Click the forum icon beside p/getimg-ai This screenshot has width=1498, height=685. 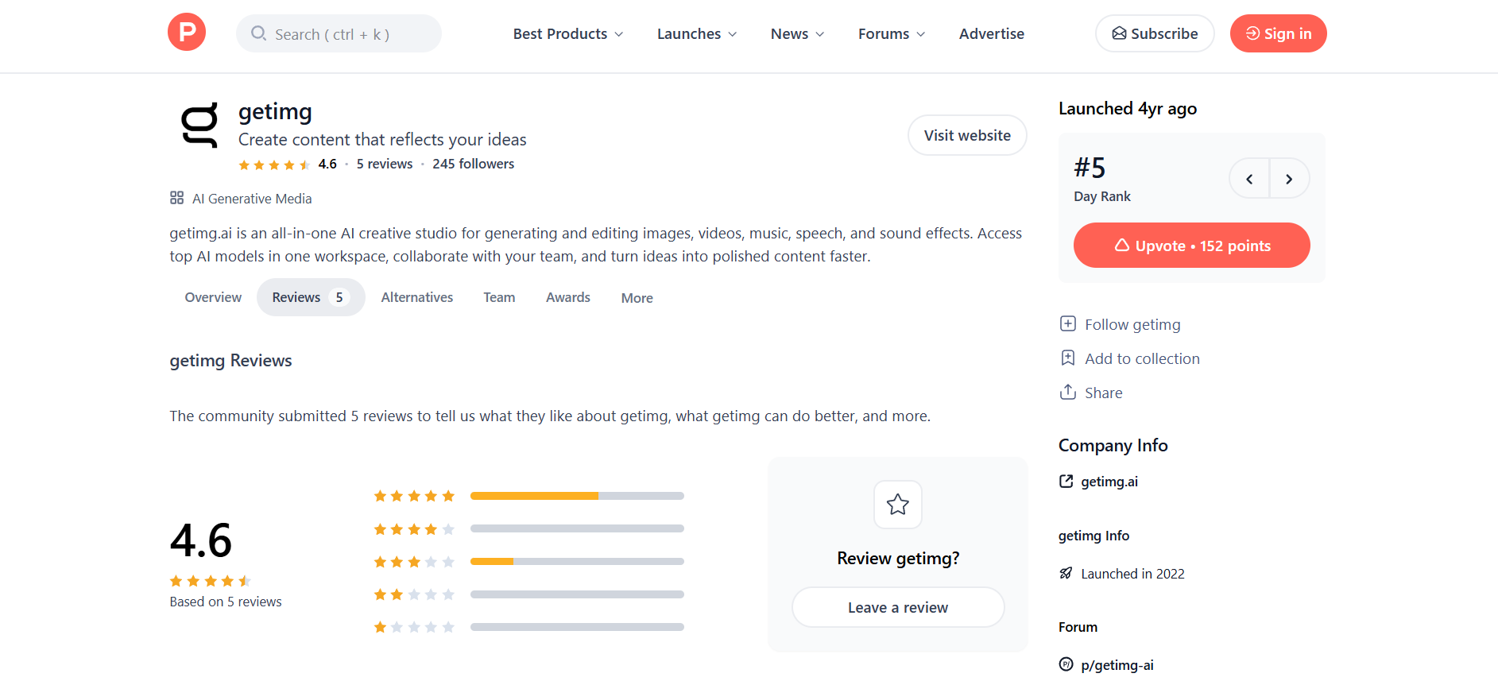1066,664
